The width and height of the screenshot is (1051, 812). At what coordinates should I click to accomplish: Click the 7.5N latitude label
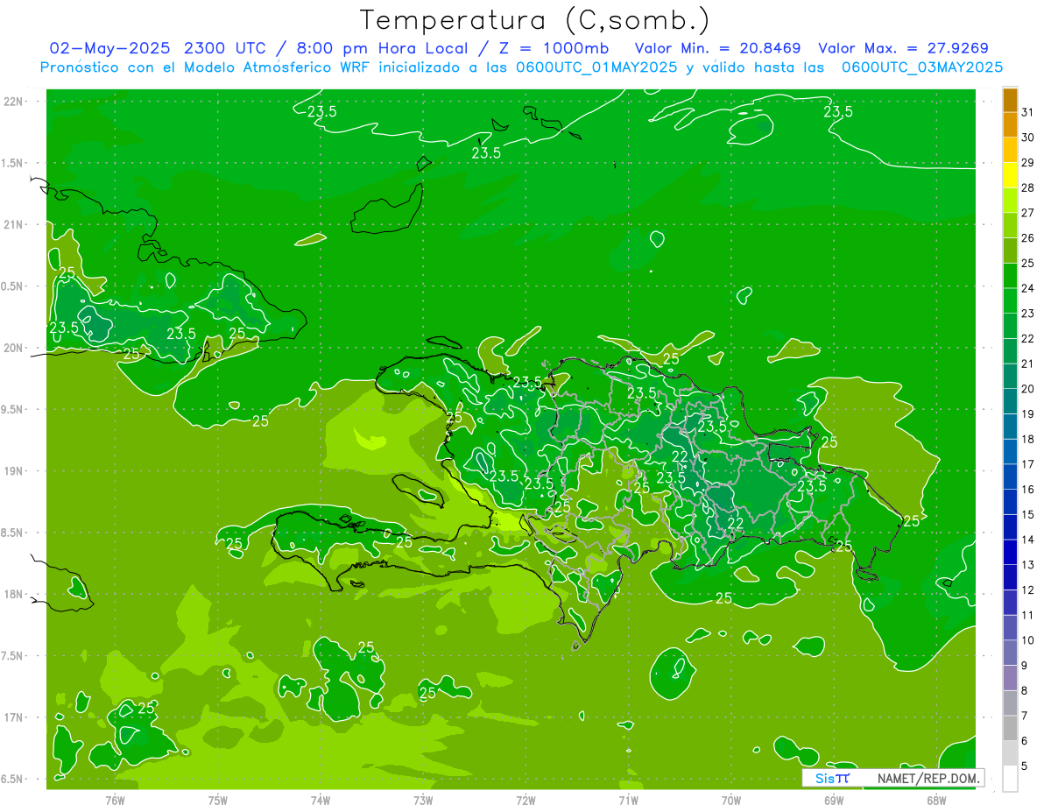(13, 655)
